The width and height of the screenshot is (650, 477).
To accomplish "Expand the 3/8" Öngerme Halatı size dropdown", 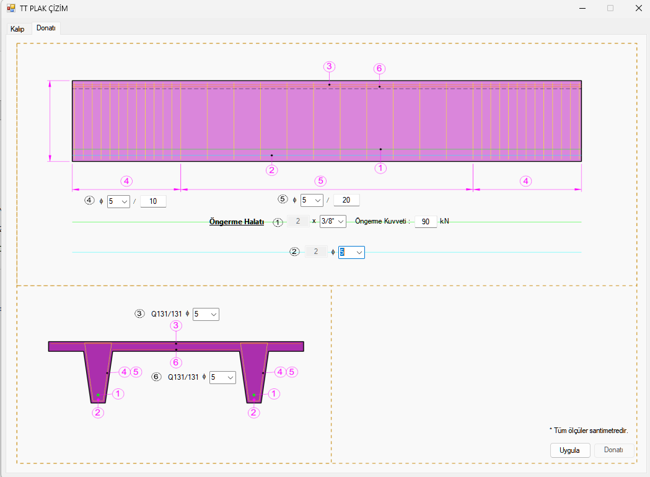I will 333,222.
